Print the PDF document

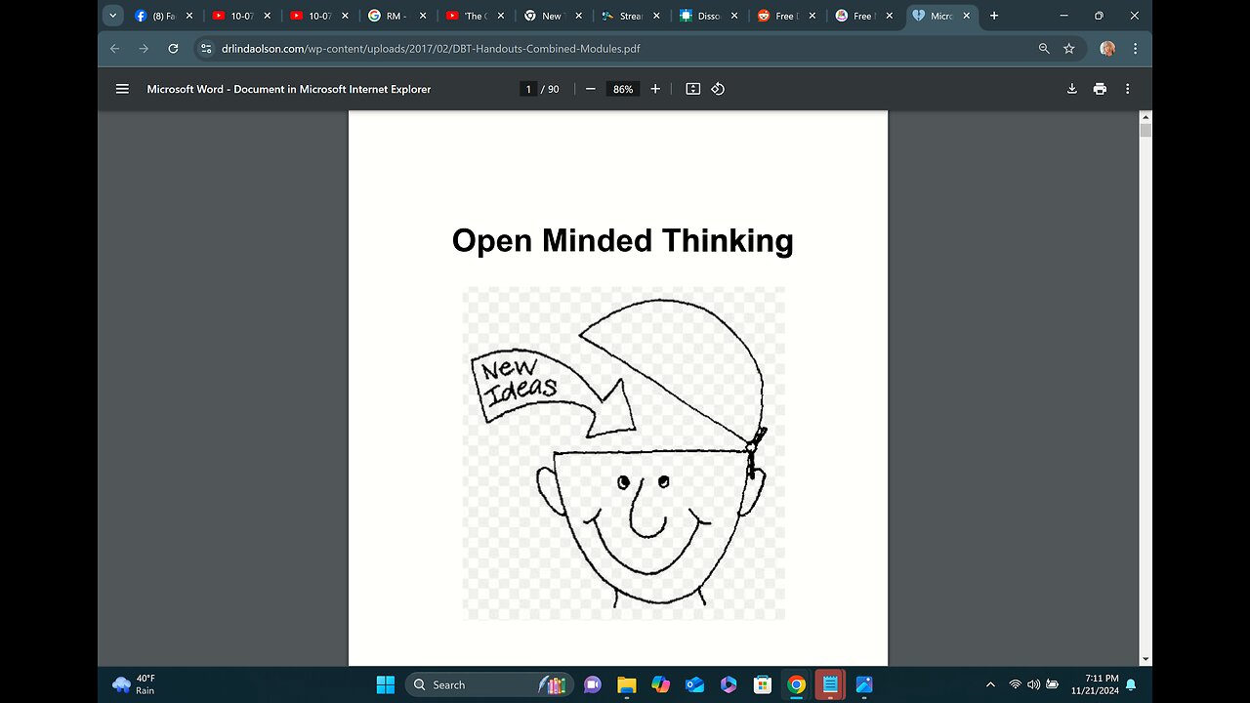1100,89
